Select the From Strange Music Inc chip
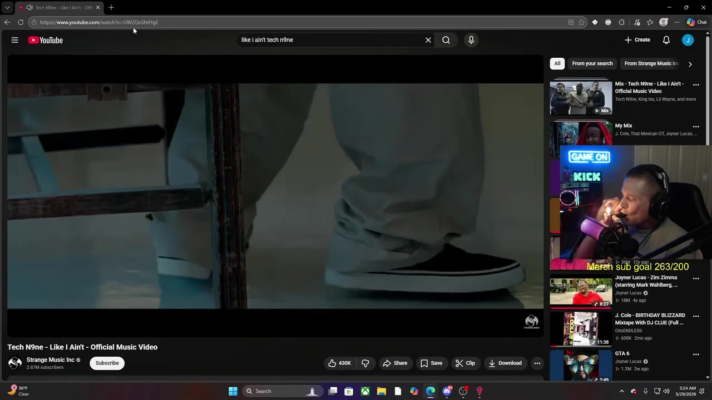This screenshot has height=400, width=712. coord(651,63)
